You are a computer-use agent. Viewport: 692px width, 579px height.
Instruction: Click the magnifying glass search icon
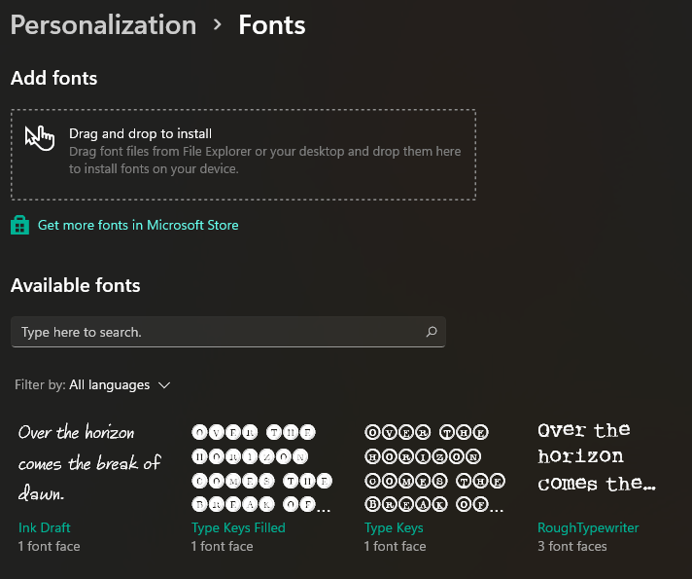(x=432, y=332)
